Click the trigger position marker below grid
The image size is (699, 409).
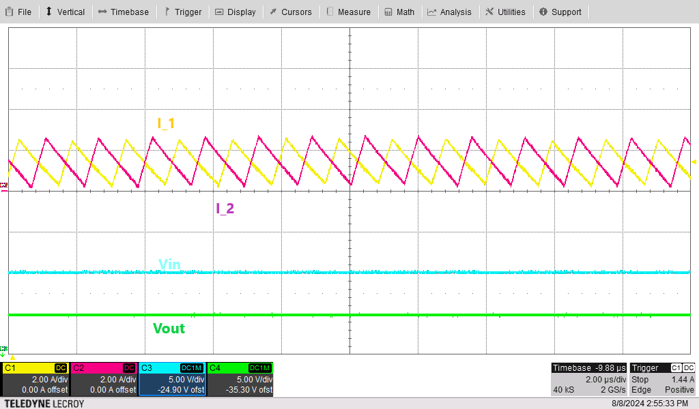pyautogui.click(x=12, y=357)
